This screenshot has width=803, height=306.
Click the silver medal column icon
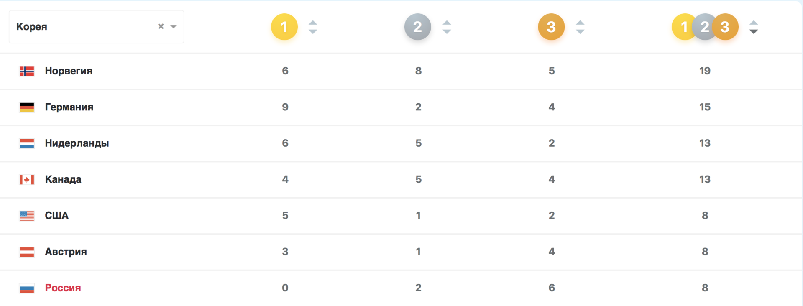click(x=418, y=27)
